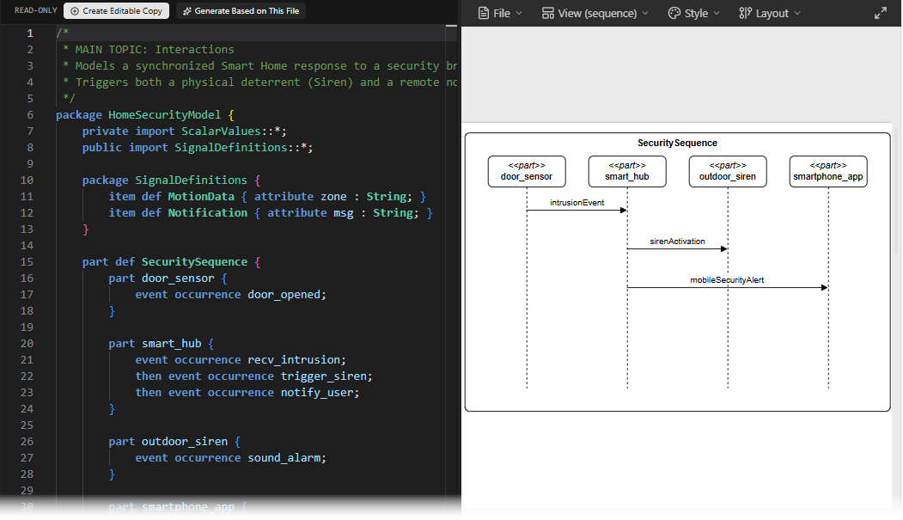Screen dimensions: 903x520
Task: Expand the View (sequence) dropdown chevron
Action: 645,14
